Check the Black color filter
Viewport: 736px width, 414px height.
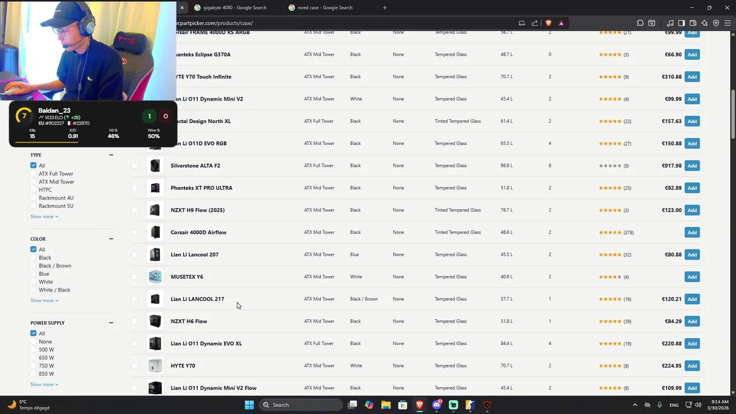point(33,258)
